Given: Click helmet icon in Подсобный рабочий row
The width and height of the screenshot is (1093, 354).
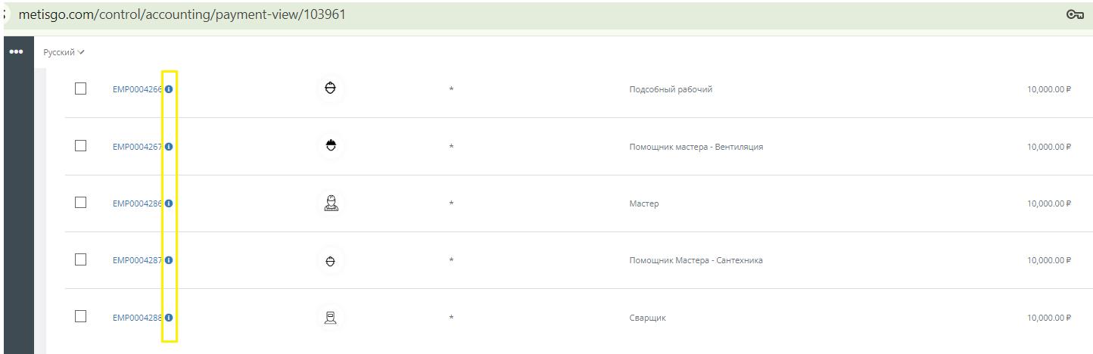Looking at the screenshot, I should [330, 88].
